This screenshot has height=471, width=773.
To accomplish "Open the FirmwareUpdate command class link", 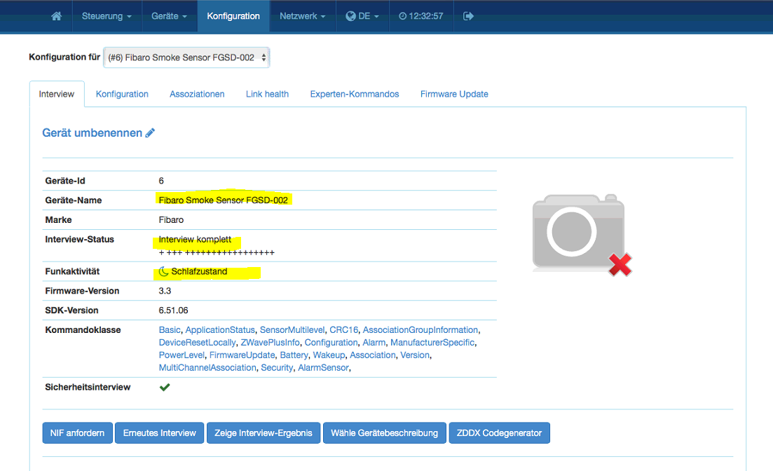I will (x=242, y=355).
